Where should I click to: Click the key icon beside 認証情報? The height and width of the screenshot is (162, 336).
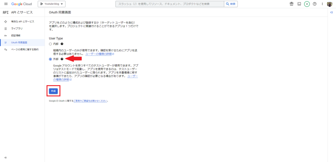(x=6, y=35)
